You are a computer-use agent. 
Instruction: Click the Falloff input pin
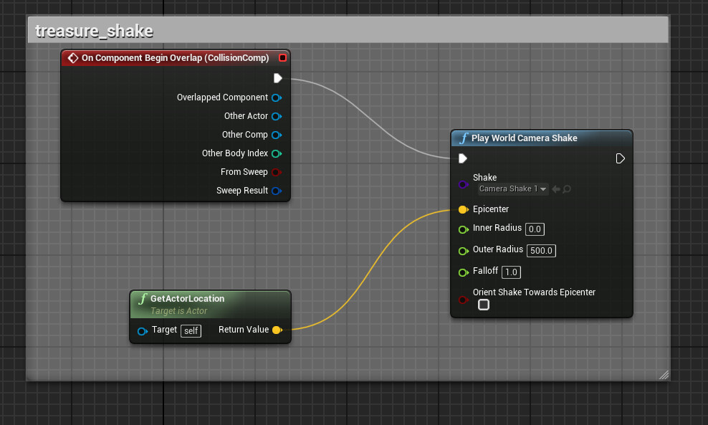point(463,272)
